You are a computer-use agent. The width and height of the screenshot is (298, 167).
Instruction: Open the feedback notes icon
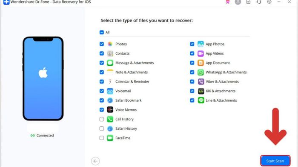[248, 2]
